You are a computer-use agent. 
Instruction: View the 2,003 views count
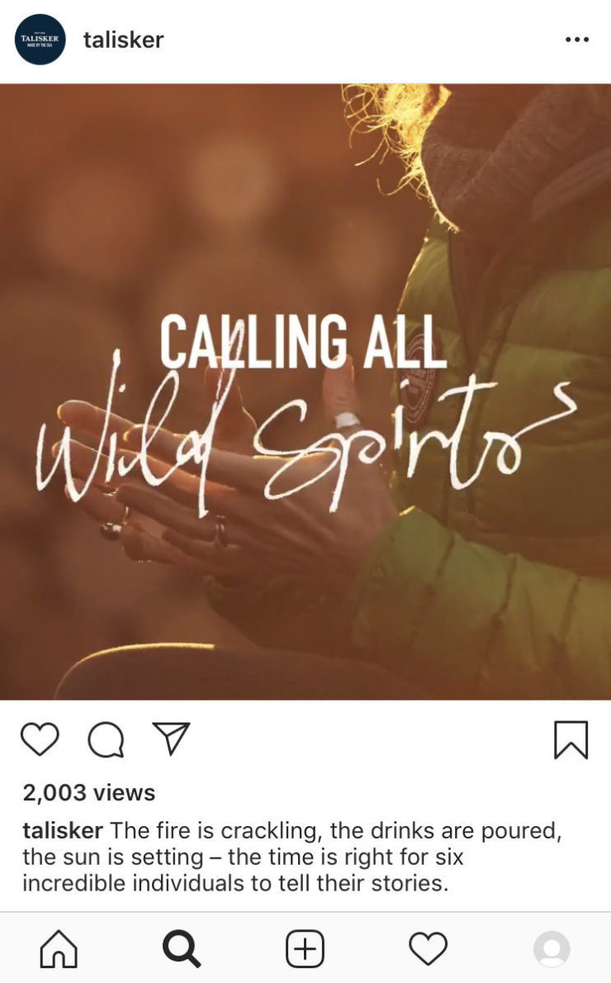(x=89, y=792)
